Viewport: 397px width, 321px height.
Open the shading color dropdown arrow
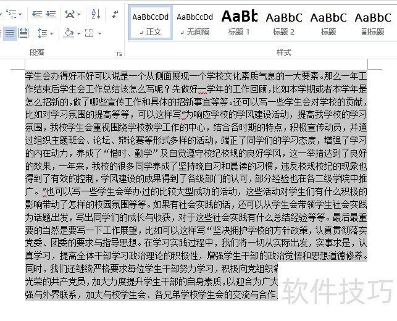pyautogui.click(x=78, y=33)
